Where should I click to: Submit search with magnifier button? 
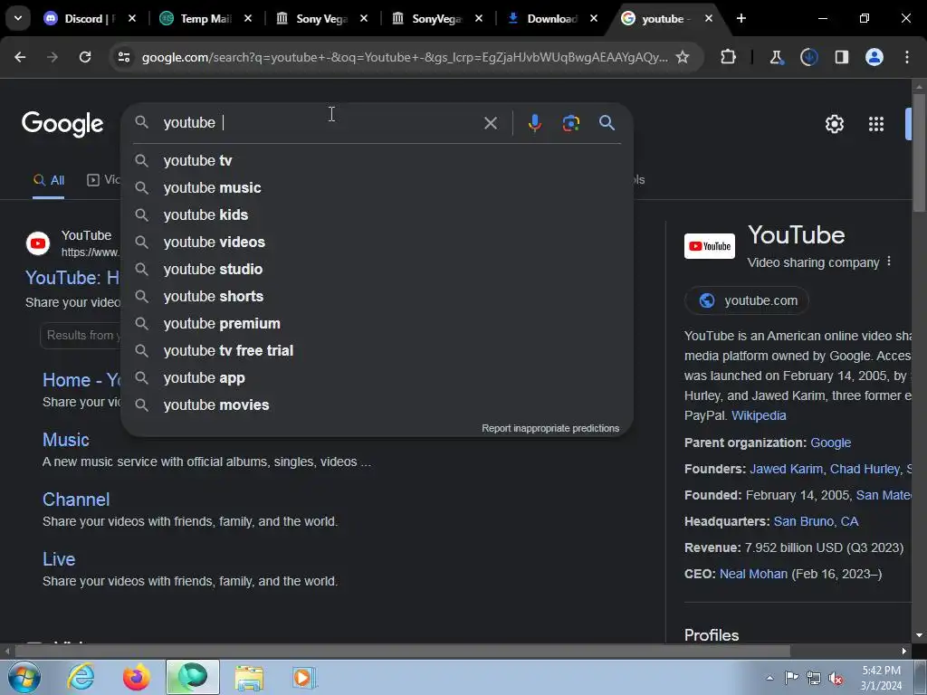click(607, 123)
